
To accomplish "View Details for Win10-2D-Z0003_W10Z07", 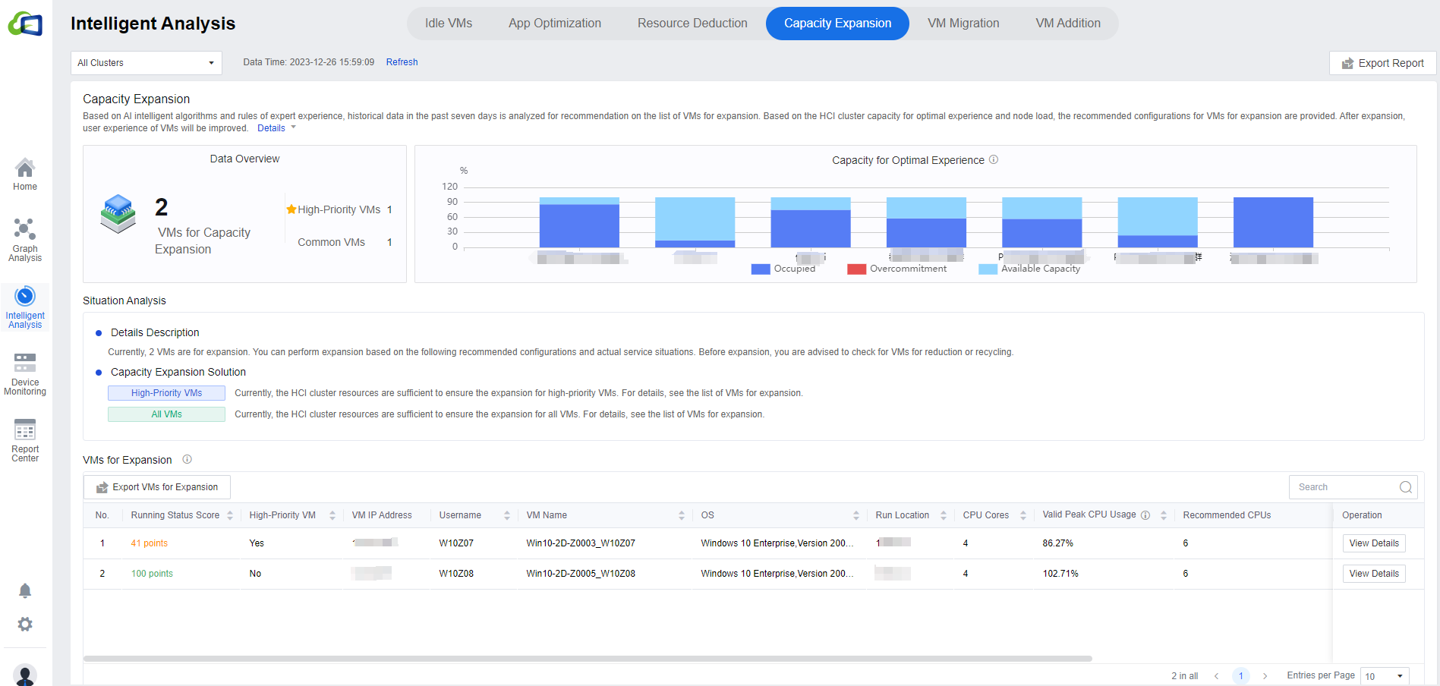I will (1373, 543).
